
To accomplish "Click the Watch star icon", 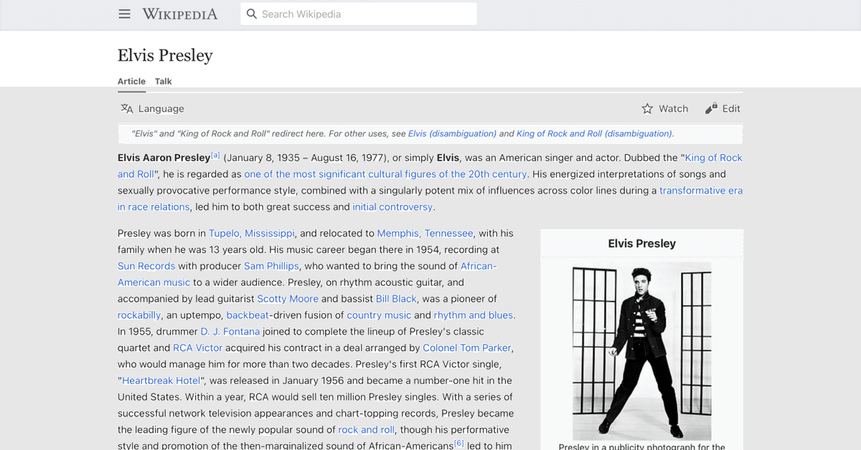I will [x=647, y=109].
